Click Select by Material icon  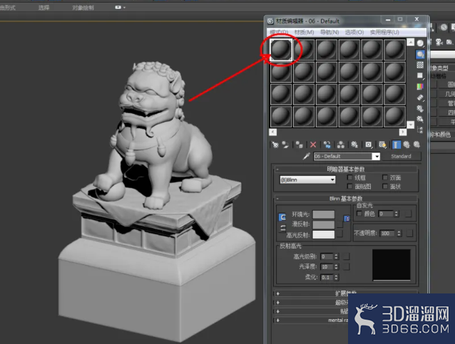click(420, 119)
